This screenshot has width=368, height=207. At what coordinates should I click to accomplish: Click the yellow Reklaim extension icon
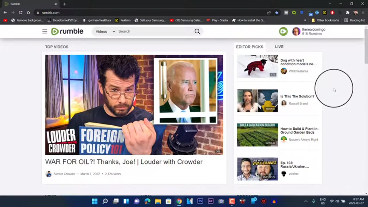[x=325, y=13]
